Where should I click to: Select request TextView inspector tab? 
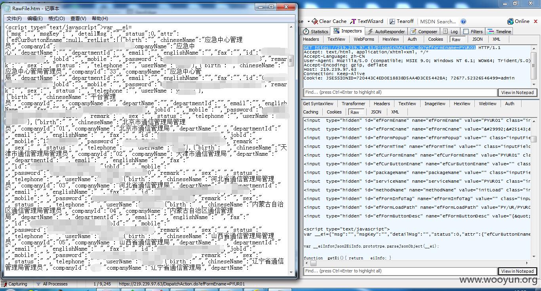click(336, 39)
